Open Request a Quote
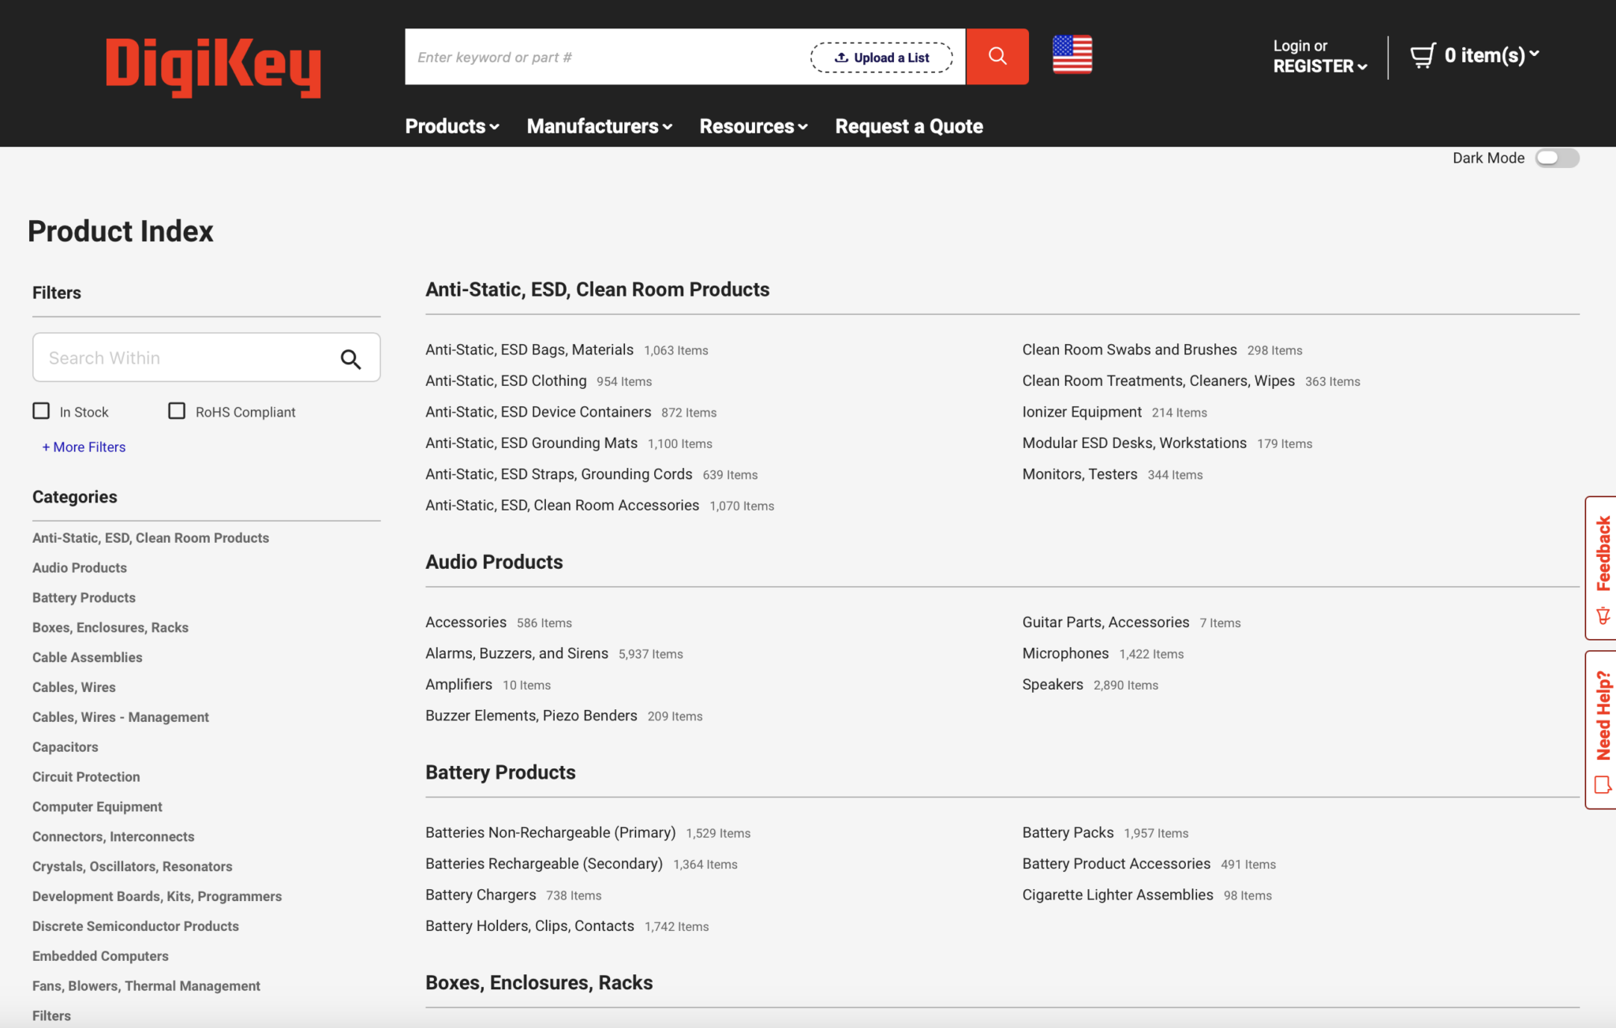The image size is (1616, 1028). (x=909, y=126)
